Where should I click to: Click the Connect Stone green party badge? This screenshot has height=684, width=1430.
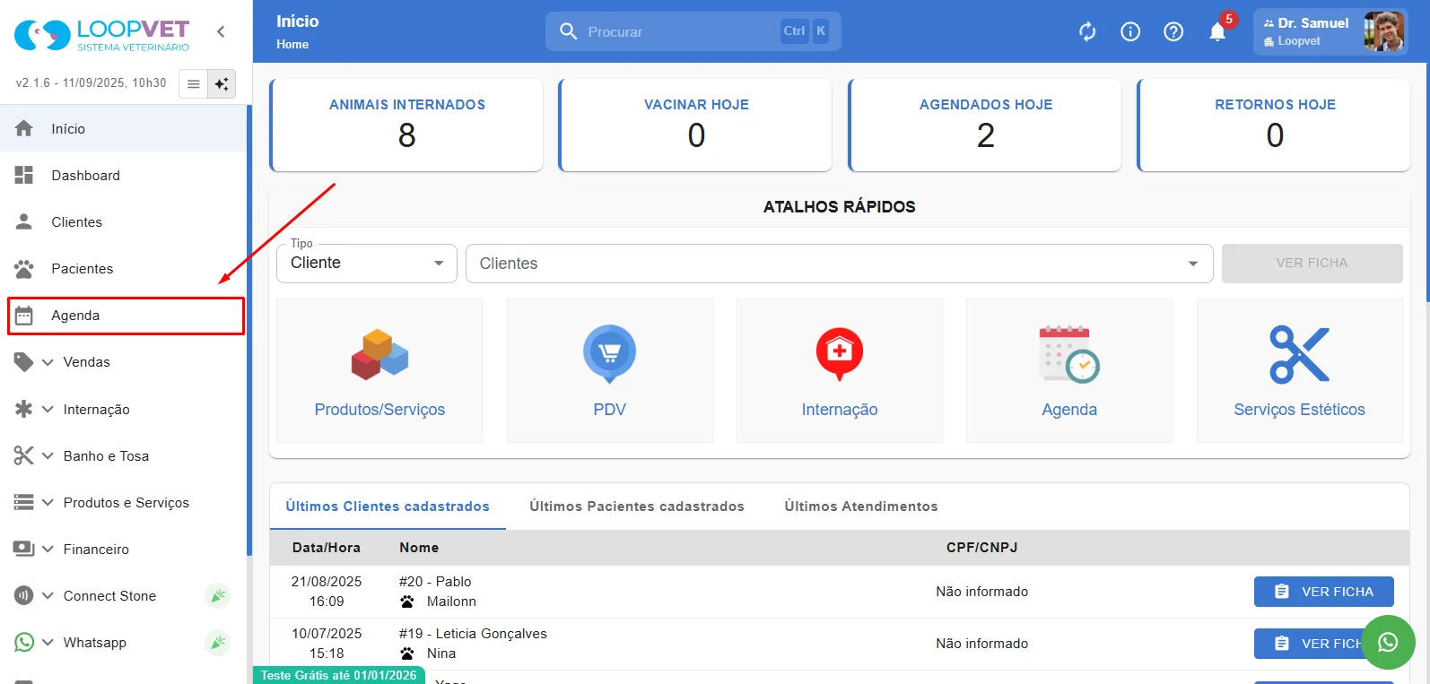[217, 595]
